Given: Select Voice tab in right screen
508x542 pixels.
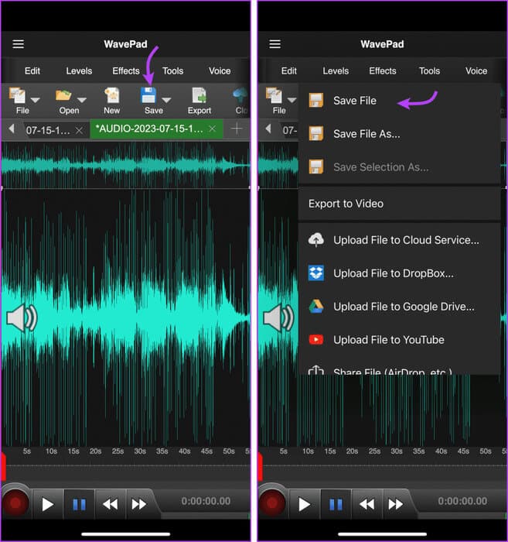Looking at the screenshot, I should tap(476, 71).
